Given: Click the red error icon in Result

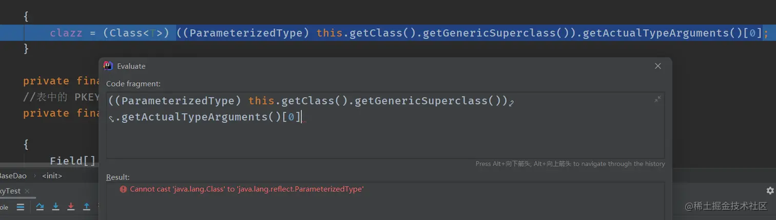Looking at the screenshot, I should (x=123, y=189).
